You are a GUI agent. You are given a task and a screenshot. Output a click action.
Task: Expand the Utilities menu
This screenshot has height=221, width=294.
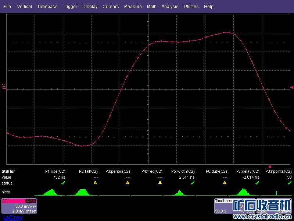(191, 6)
